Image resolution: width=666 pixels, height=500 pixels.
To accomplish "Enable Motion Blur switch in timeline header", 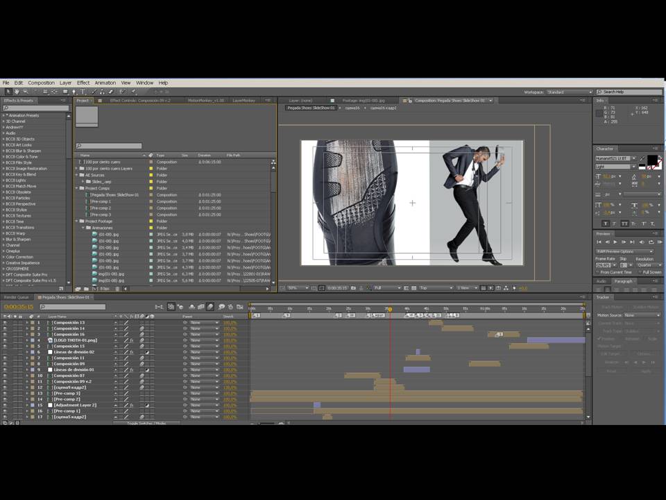I will (x=210, y=307).
